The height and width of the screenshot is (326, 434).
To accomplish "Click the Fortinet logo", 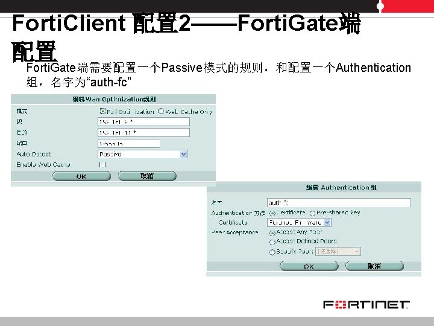I will [x=366, y=305].
